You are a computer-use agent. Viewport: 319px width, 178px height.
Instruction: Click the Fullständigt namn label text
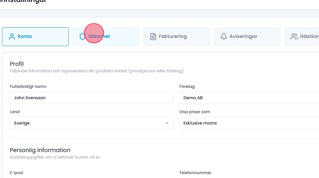[28, 87]
